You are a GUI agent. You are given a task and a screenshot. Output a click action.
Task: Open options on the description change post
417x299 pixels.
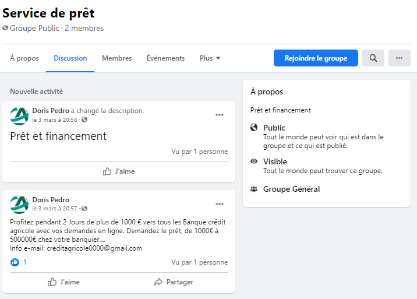tap(220, 115)
